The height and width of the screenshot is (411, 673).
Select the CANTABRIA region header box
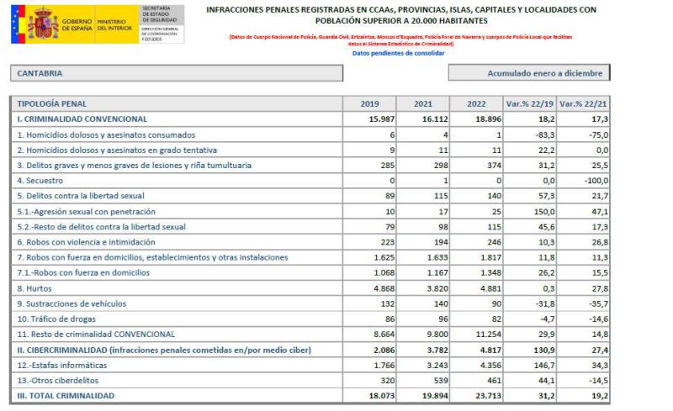coord(177,73)
